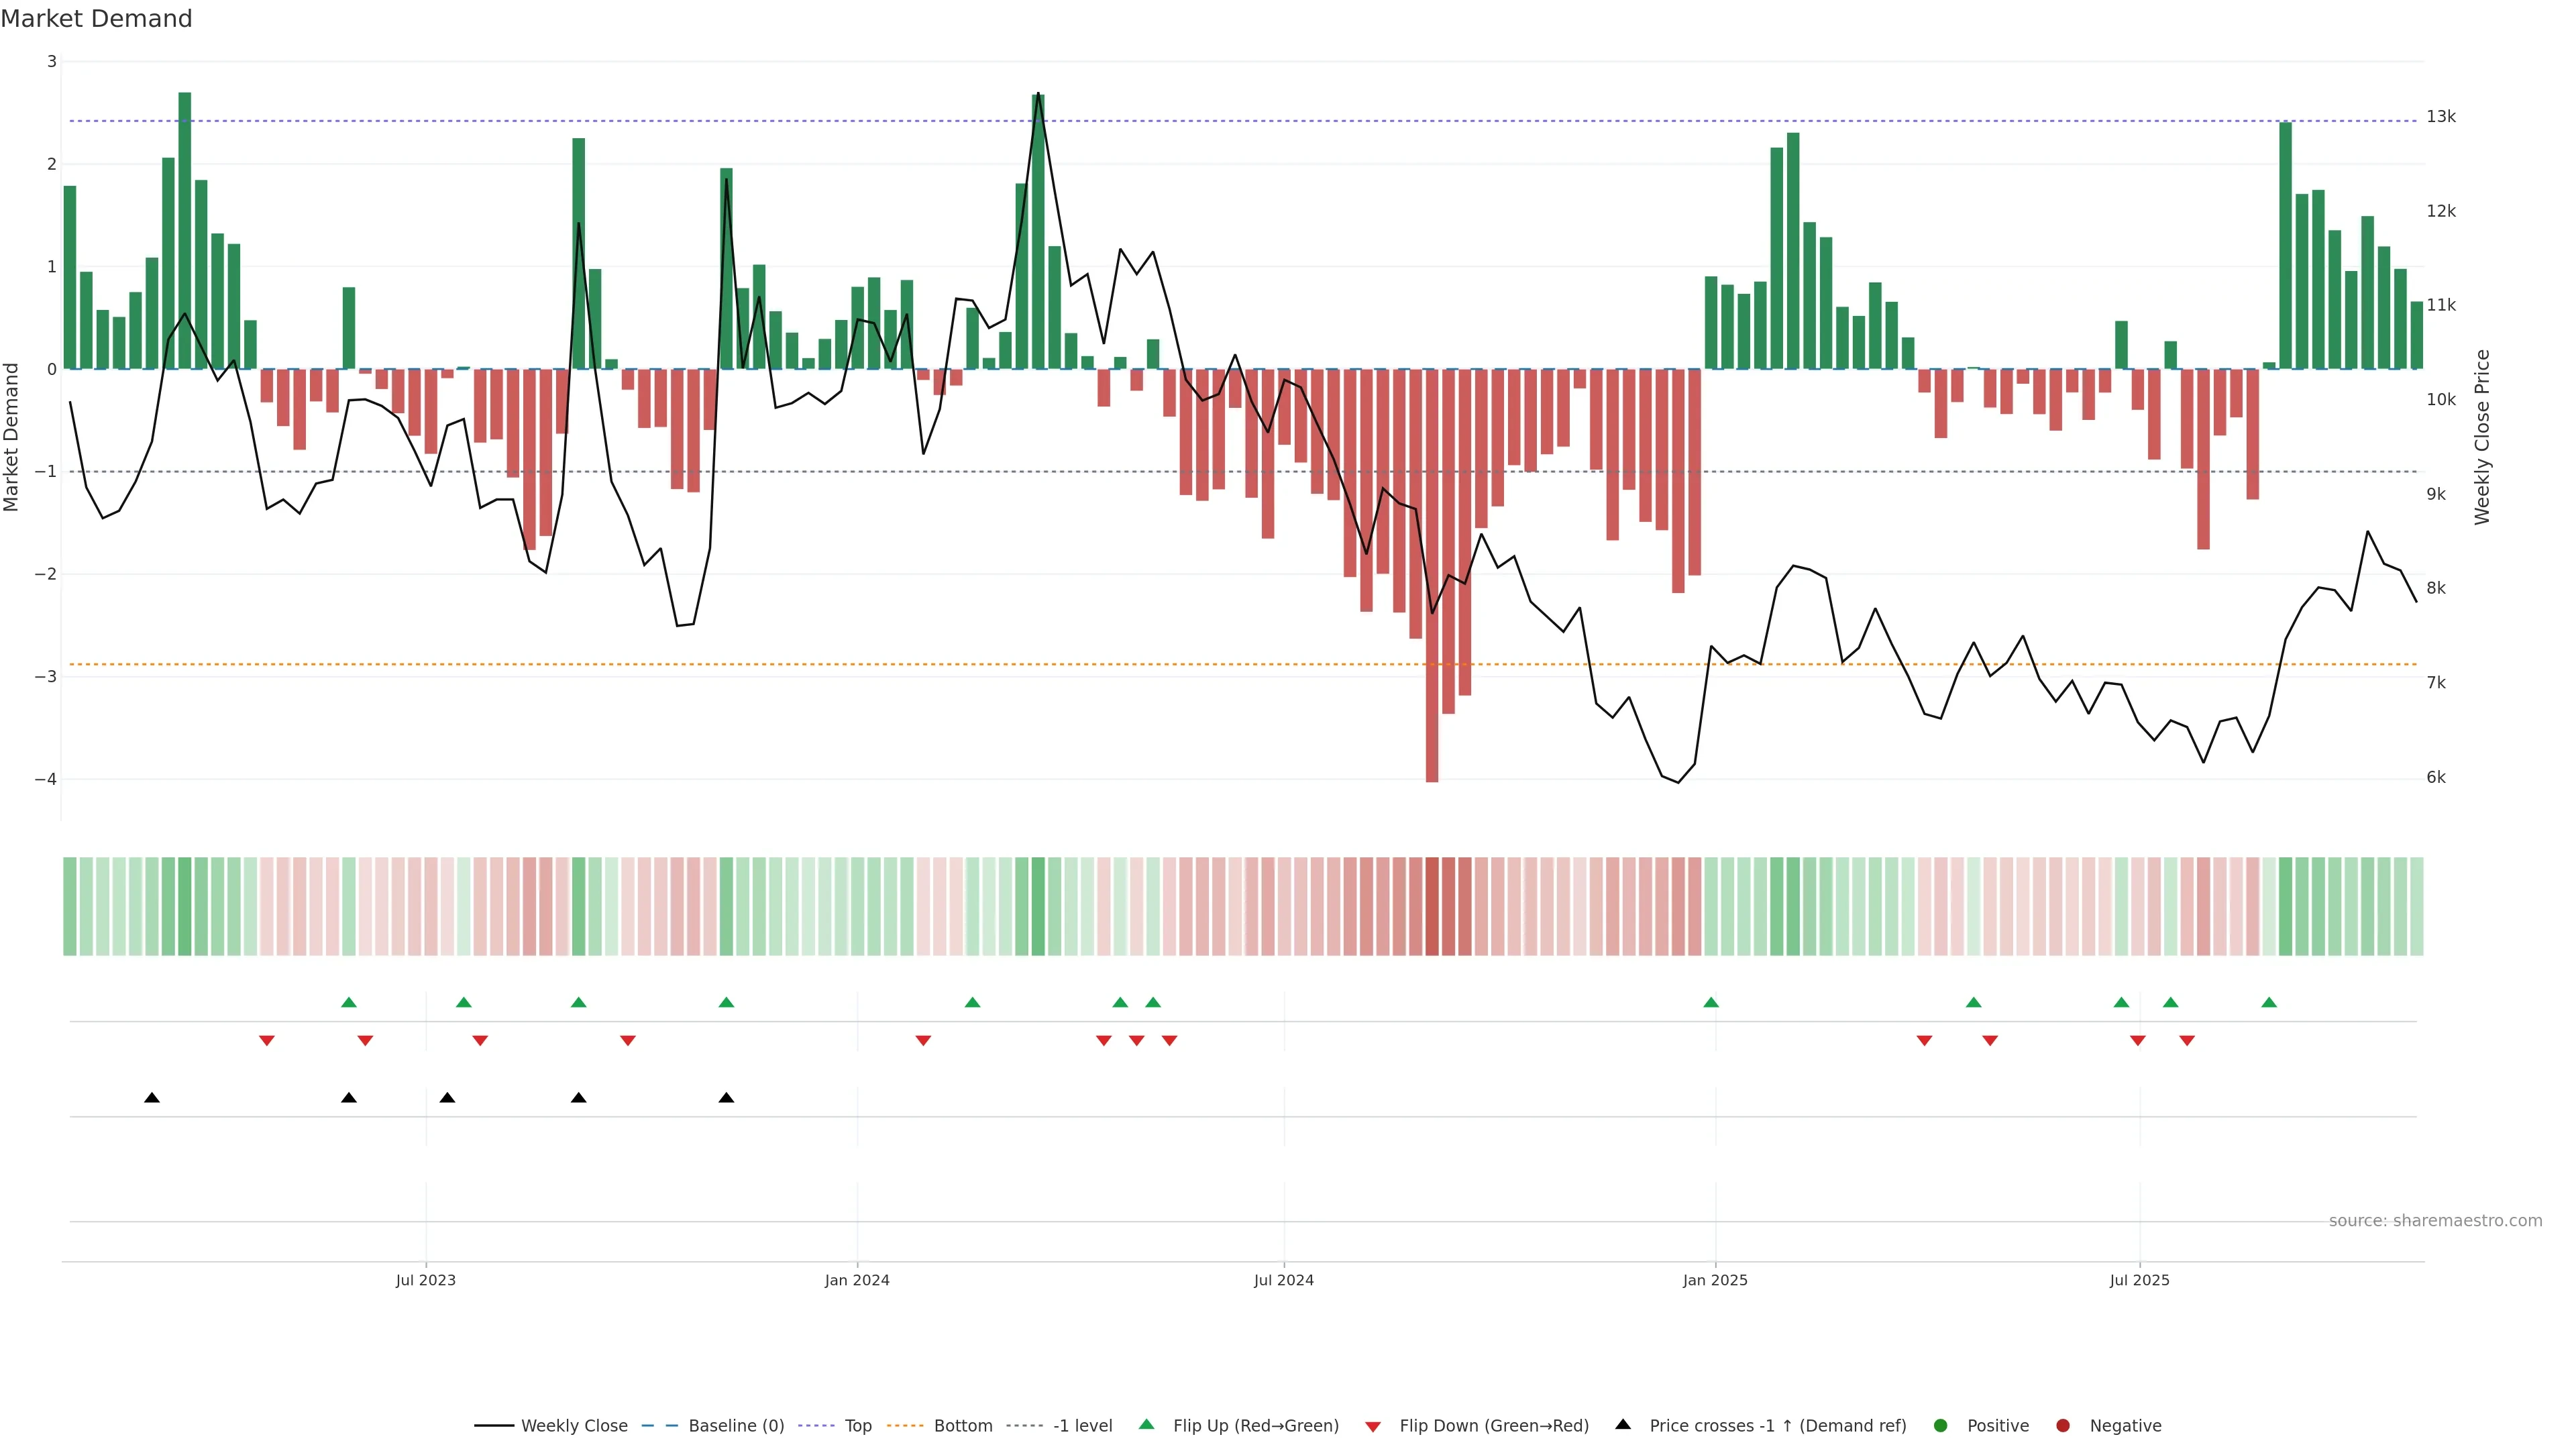Click the Market Demand chart title
This screenshot has width=2576, height=1449.
coord(97,19)
